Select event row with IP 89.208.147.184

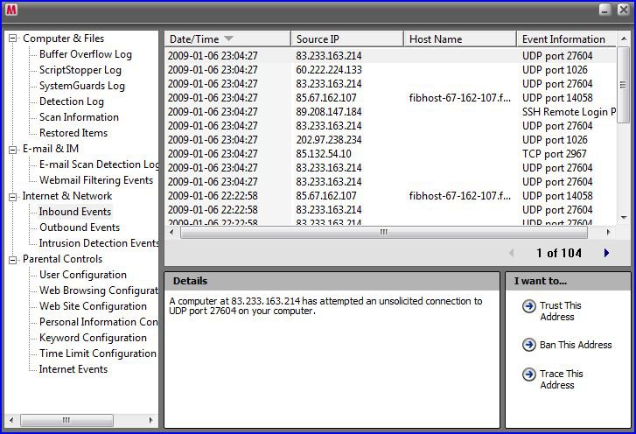click(x=390, y=112)
